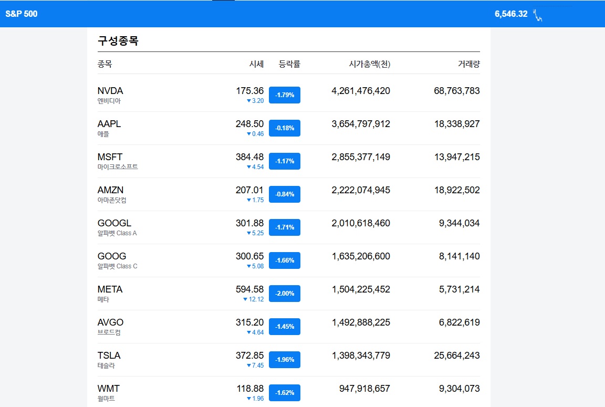Screen dimensions: 605x407
Task: Click META down change 12.12
Action: coord(254,299)
